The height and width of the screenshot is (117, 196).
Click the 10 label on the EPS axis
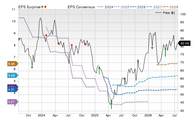[x=13, y=21]
